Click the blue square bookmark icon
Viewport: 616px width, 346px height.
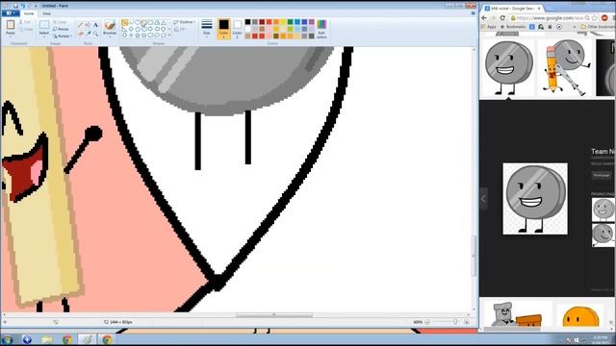coord(532,27)
